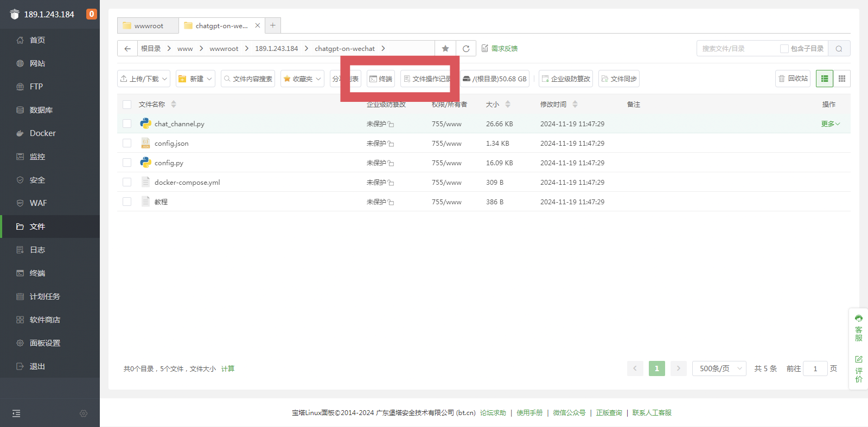Open 安全 security page

pos(37,180)
